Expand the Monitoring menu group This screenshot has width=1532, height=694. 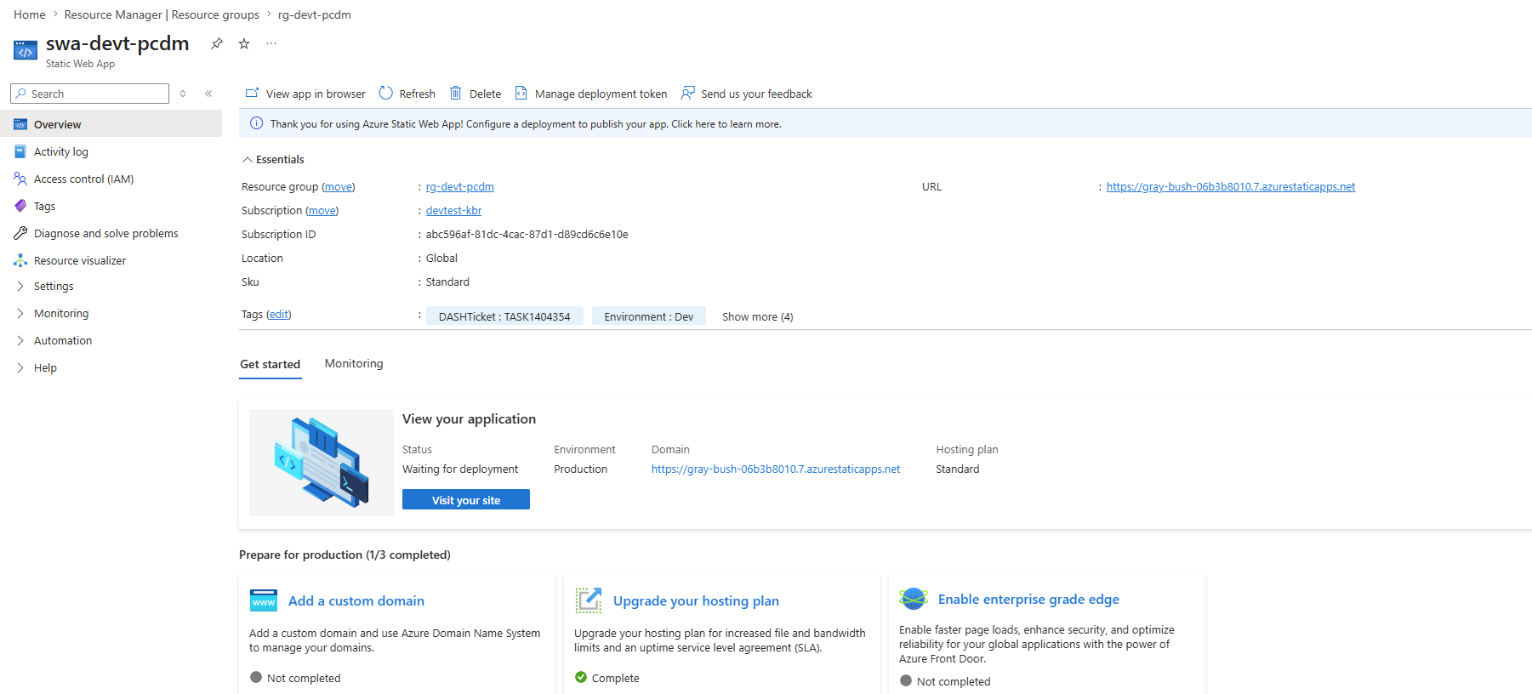20,313
